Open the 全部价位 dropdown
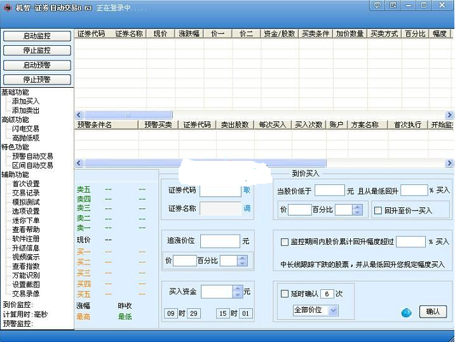The image size is (455, 342). [x=333, y=310]
